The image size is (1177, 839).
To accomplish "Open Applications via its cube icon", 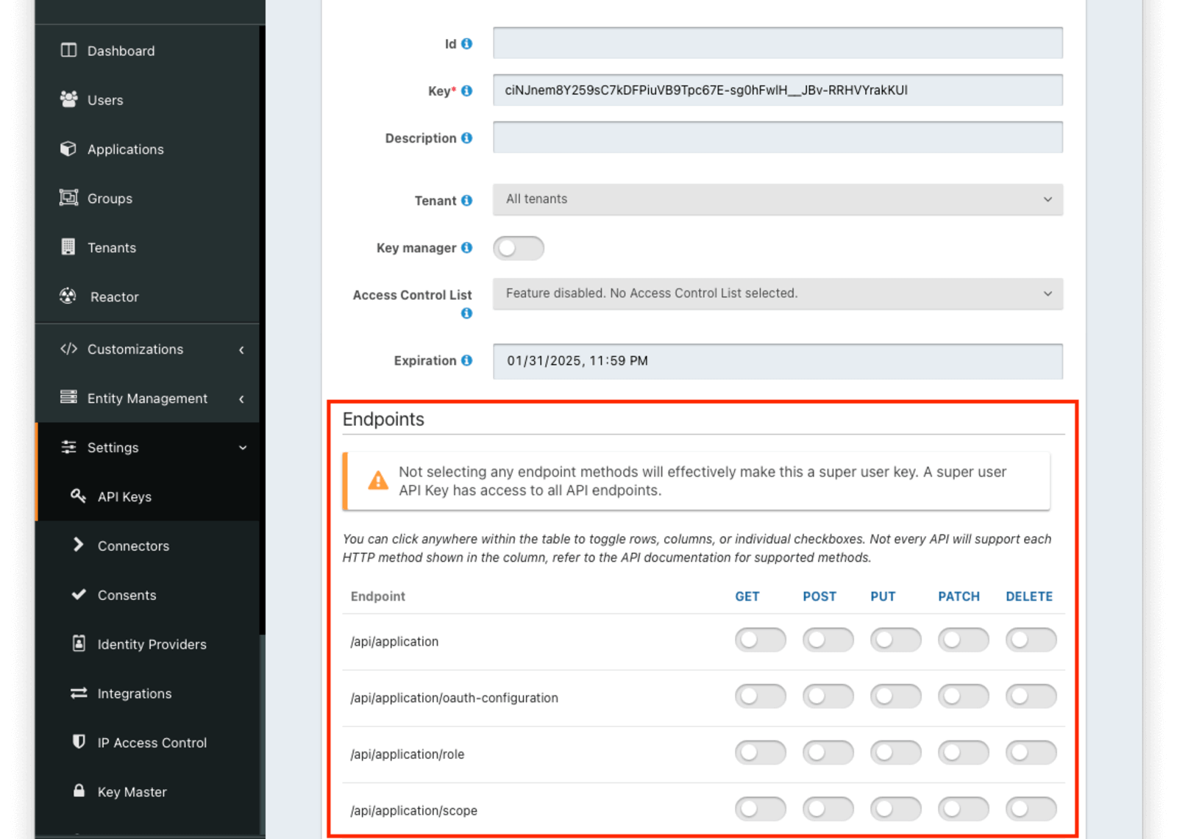I will click(68, 149).
